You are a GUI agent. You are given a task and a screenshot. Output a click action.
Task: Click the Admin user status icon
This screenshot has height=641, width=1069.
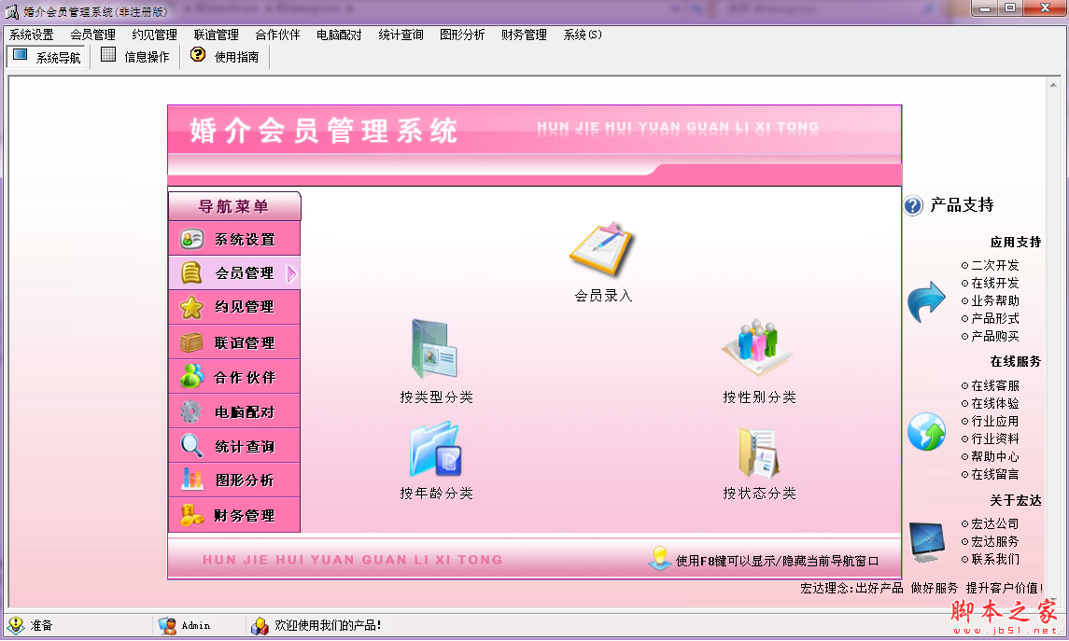pos(166,625)
